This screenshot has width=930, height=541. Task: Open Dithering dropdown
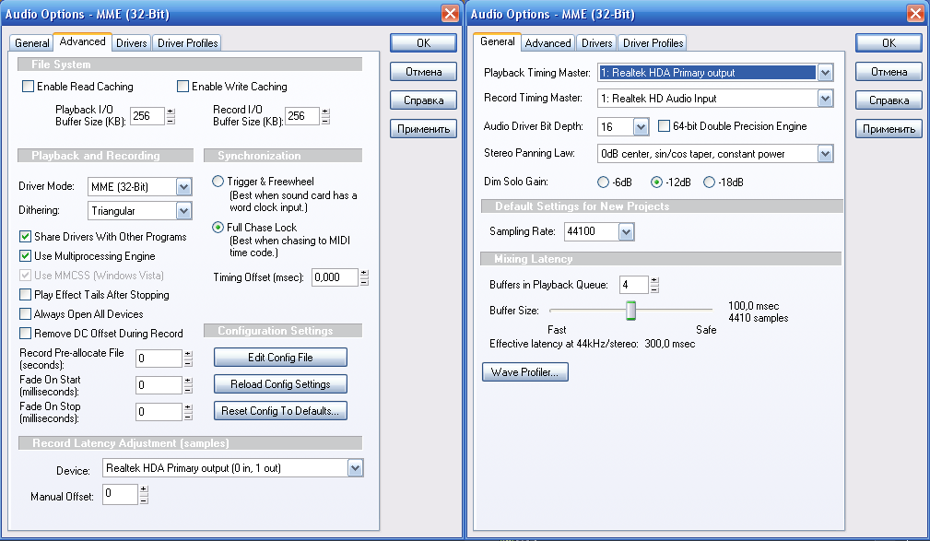(x=183, y=210)
